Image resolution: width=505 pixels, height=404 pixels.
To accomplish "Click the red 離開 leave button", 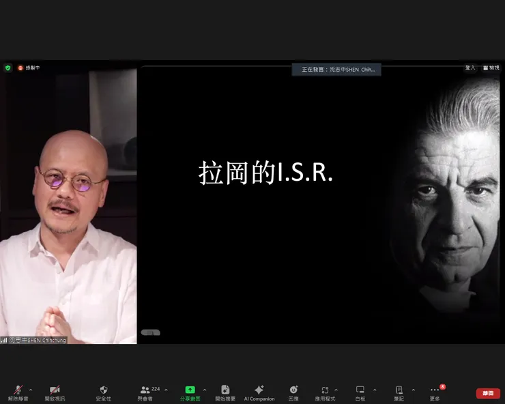I will [488, 393].
